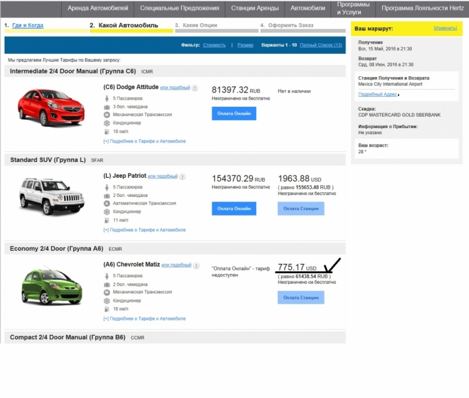Filter the results by Стоимость

214,45
